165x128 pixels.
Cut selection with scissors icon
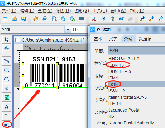pos(94,19)
